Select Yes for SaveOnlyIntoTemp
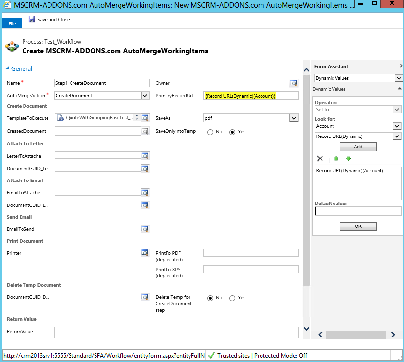The width and height of the screenshot is (404, 362). click(232, 132)
